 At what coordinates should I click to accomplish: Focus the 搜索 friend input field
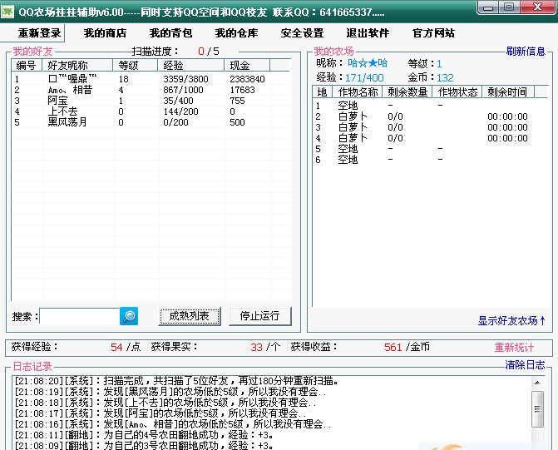click(80, 316)
